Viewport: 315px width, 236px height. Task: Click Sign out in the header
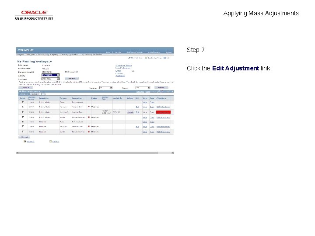point(168,52)
